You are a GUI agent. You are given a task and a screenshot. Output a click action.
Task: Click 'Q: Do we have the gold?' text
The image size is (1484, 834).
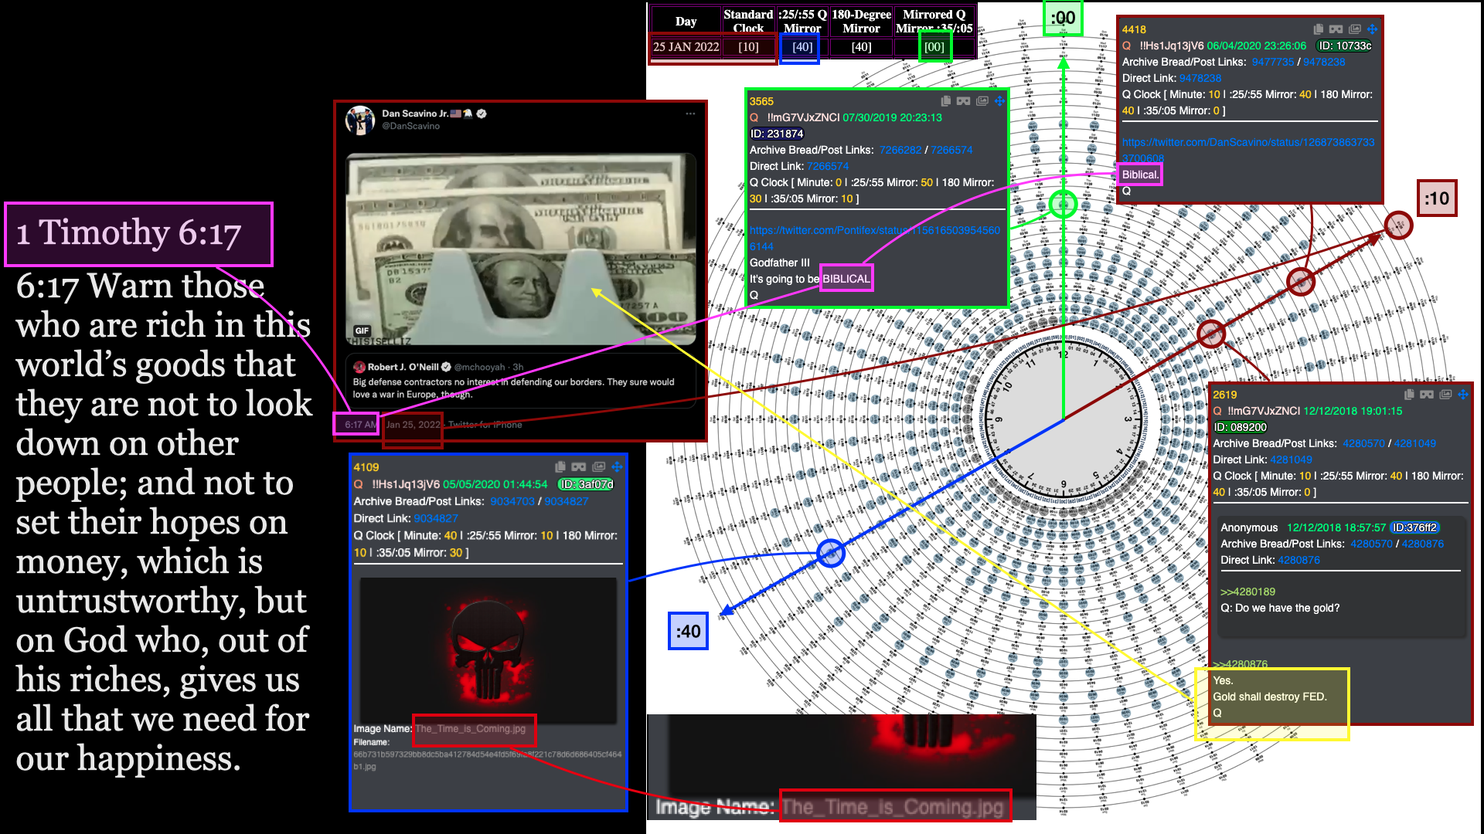pos(1280,608)
